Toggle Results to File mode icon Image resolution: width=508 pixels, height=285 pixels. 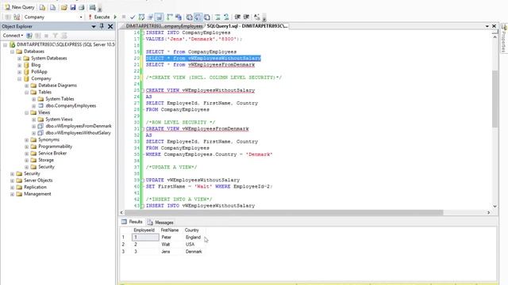(207, 17)
